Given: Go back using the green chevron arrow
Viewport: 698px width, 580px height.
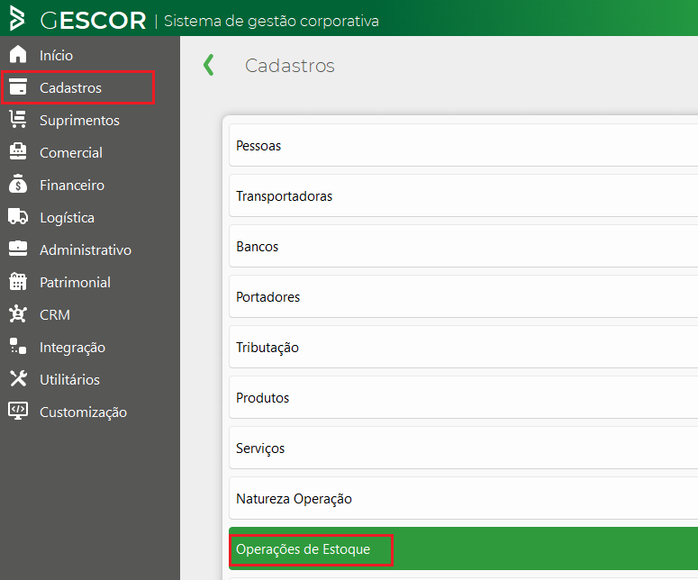Looking at the screenshot, I should coord(208,66).
